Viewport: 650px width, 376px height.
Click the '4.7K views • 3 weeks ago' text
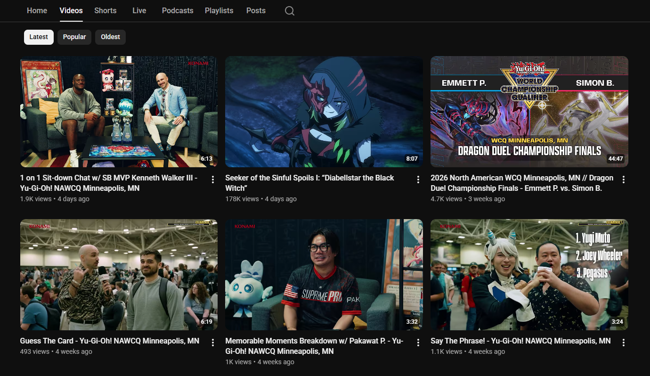pyautogui.click(x=468, y=199)
